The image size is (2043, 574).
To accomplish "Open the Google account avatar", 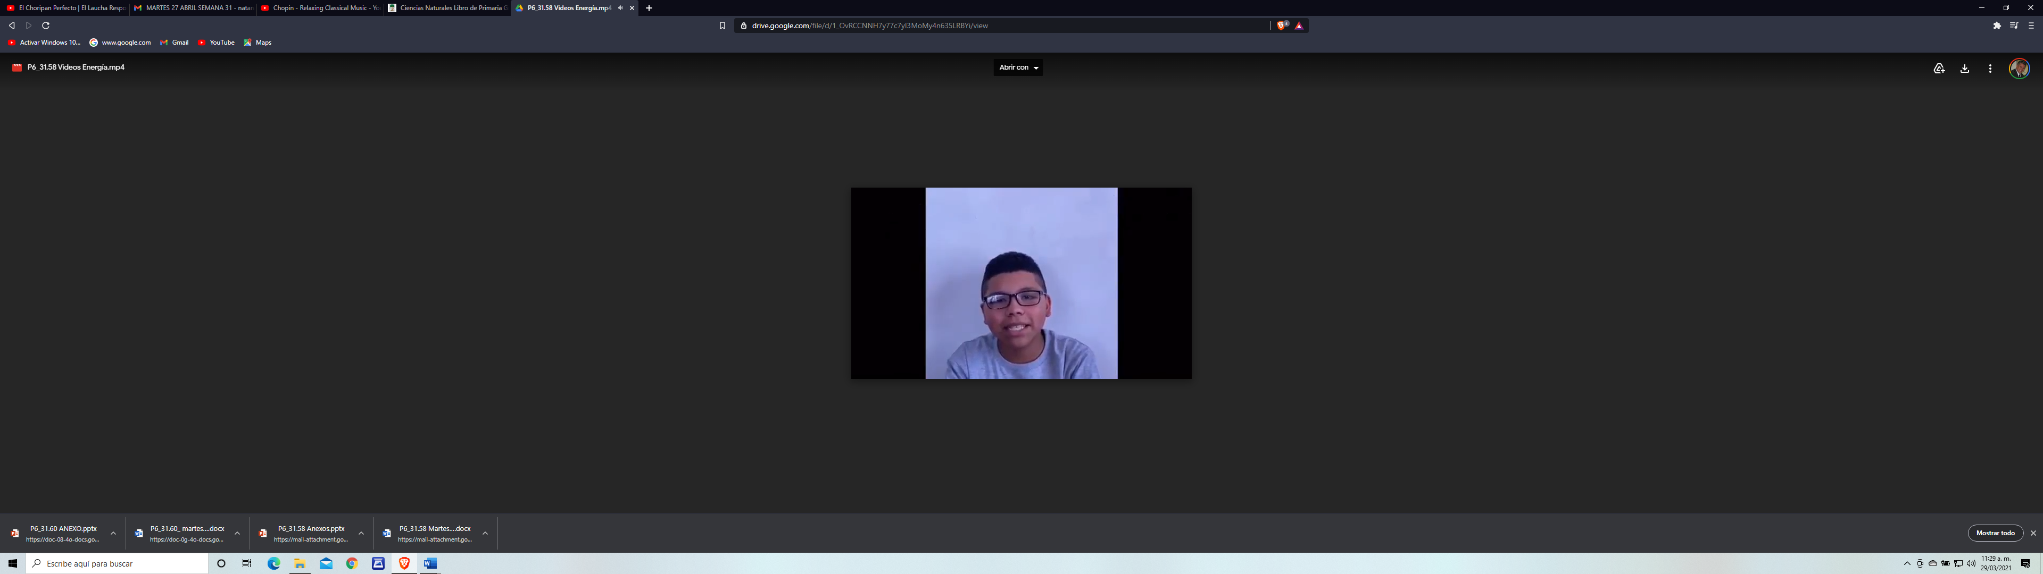I will click(x=2019, y=68).
